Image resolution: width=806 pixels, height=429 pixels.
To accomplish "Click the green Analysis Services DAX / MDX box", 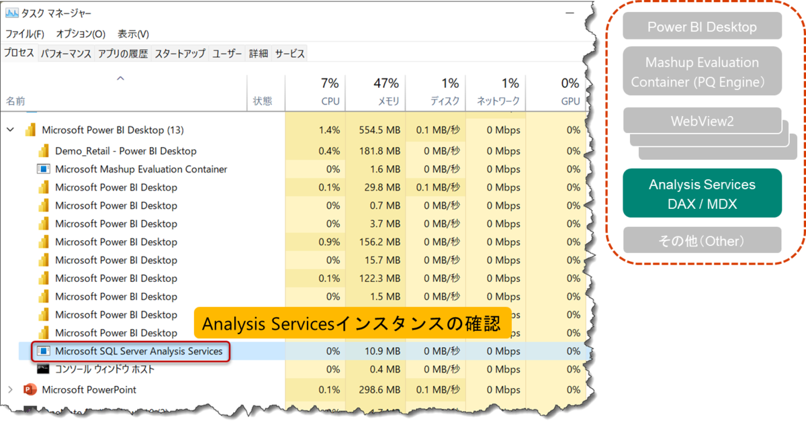I will coord(702,193).
